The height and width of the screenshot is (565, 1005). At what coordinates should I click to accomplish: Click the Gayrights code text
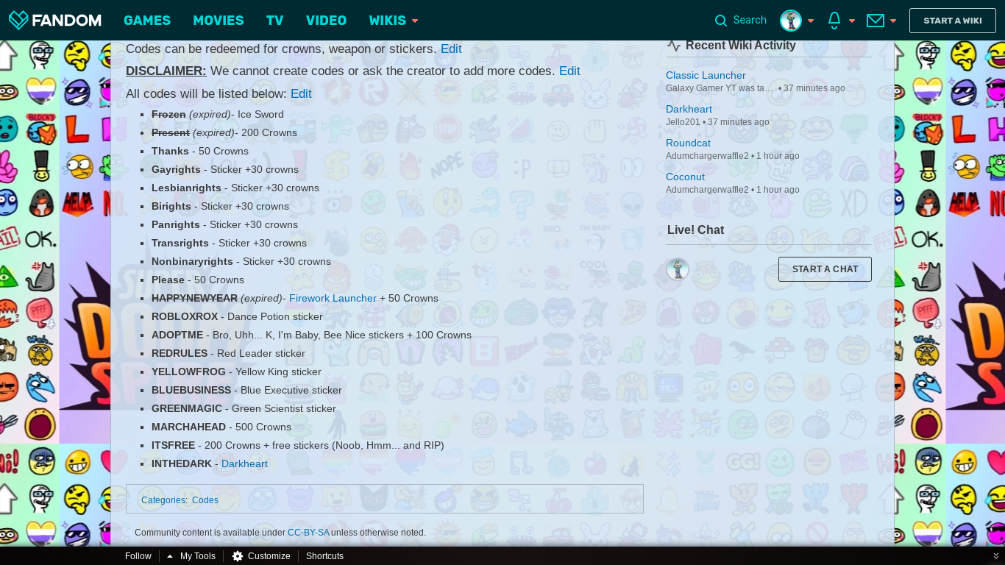click(176, 170)
